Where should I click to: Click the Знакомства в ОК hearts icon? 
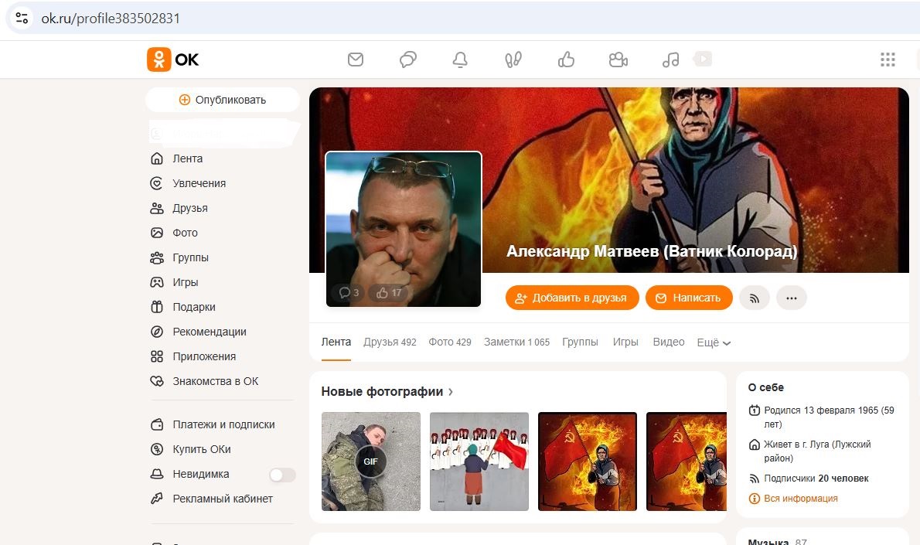[157, 381]
